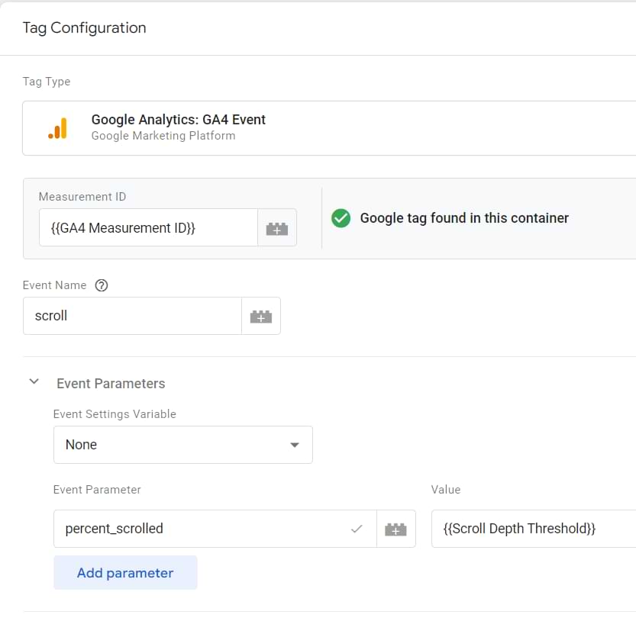Click the Event Name field containing scroll

[132, 316]
